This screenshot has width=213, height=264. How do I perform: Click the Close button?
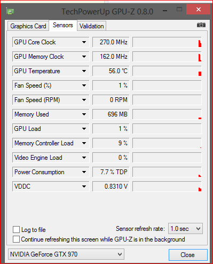point(188,255)
